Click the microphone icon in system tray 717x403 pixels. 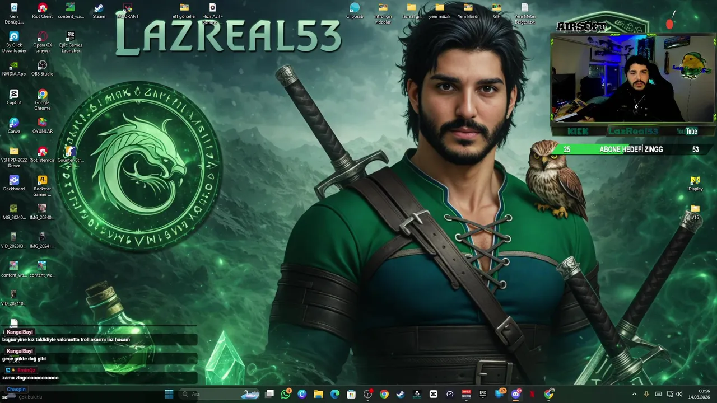(x=646, y=394)
